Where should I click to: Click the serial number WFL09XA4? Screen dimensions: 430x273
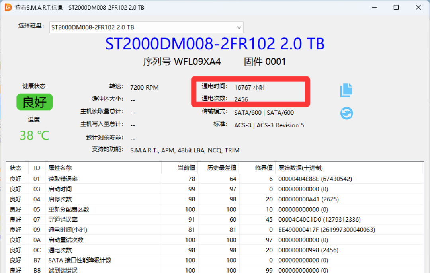(x=197, y=62)
